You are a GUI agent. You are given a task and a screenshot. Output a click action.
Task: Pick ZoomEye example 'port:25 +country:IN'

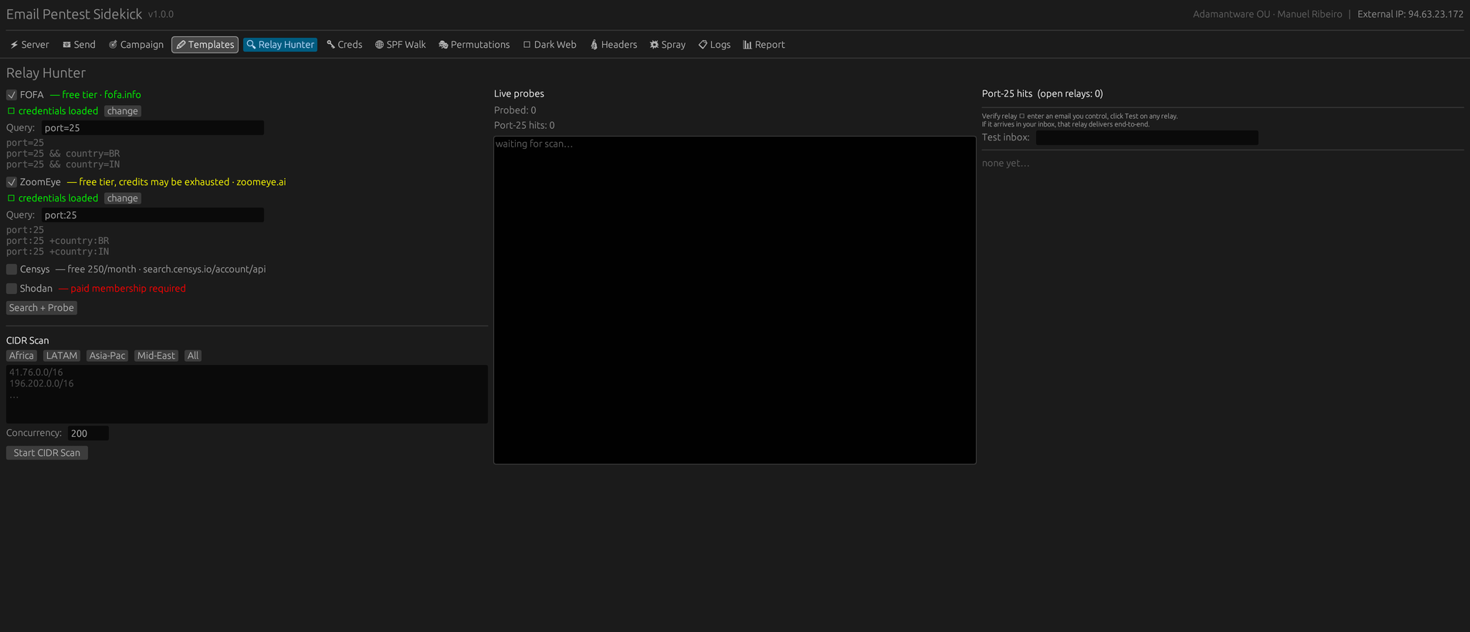click(58, 252)
